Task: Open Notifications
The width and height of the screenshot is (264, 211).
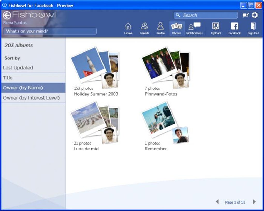Action: pyautogui.click(x=194, y=29)
